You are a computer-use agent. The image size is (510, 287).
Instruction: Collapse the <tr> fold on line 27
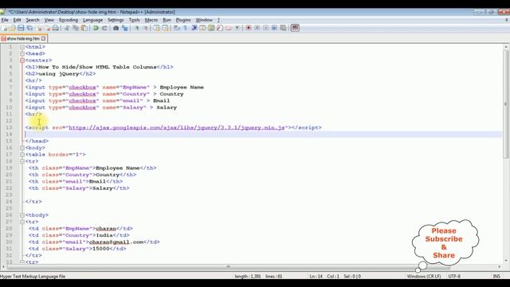click(22, 222)
